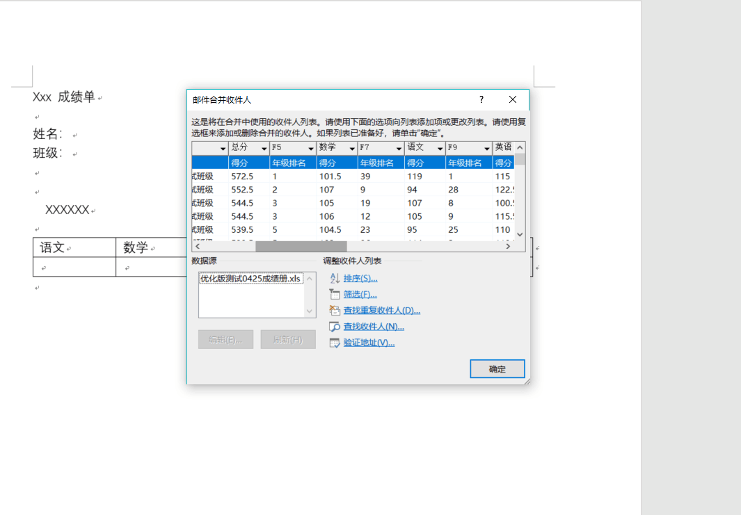
Task: Click the recipient list's down scroll arrow
Action: point(520,234)
